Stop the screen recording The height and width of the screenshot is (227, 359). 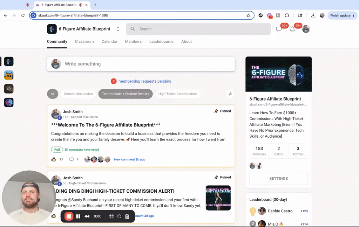tap(69, 216)
